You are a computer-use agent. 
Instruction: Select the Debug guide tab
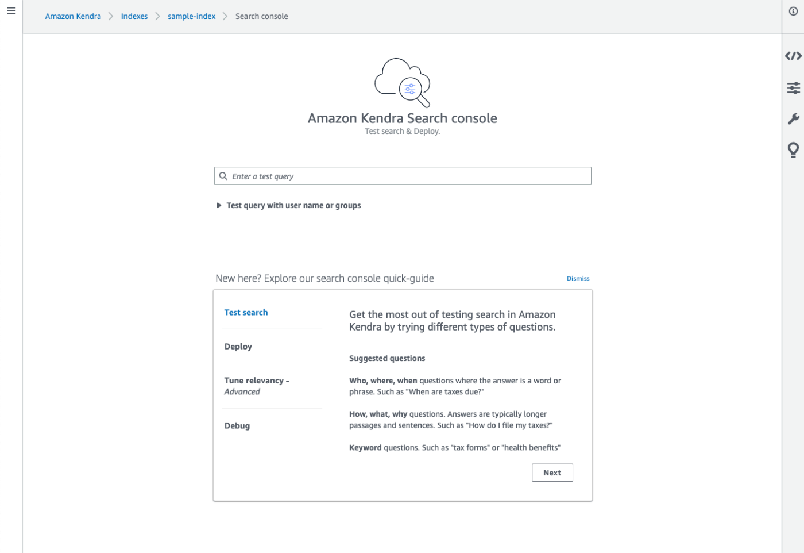pos(237,425)
